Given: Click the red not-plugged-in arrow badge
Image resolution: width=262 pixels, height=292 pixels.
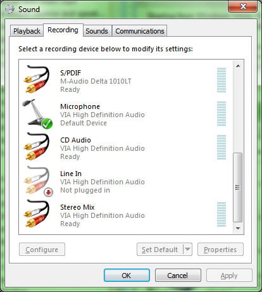Looking at the screenshot, I should click(48, 192).
